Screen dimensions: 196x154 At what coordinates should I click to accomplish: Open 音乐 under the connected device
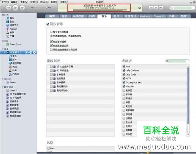point(13,56)
